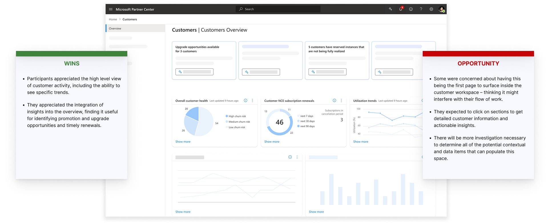Click the feedback smiley icon
This screenshot has width=550, height=224.
coord(411,9)
